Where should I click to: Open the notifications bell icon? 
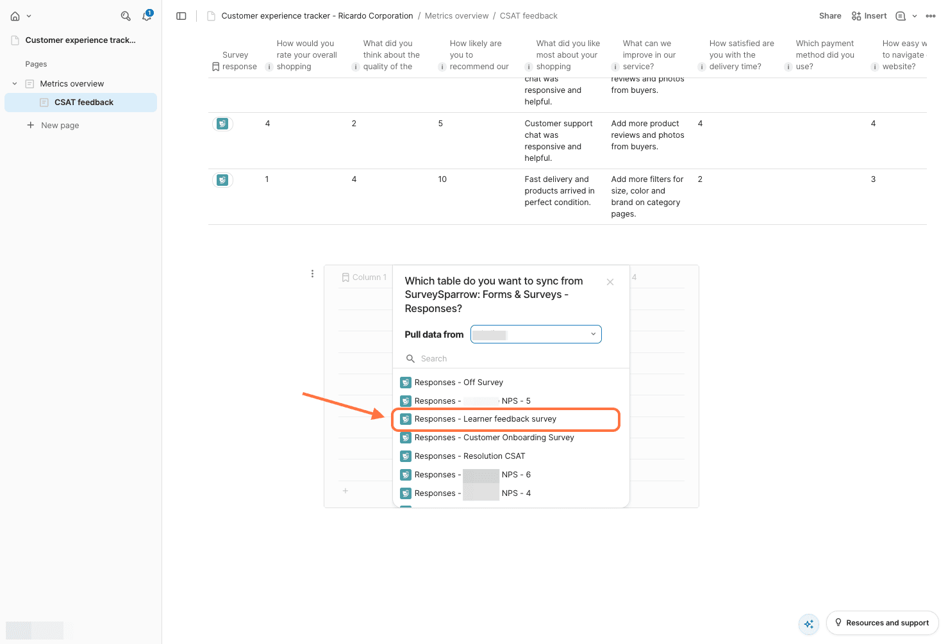(147, 16)
